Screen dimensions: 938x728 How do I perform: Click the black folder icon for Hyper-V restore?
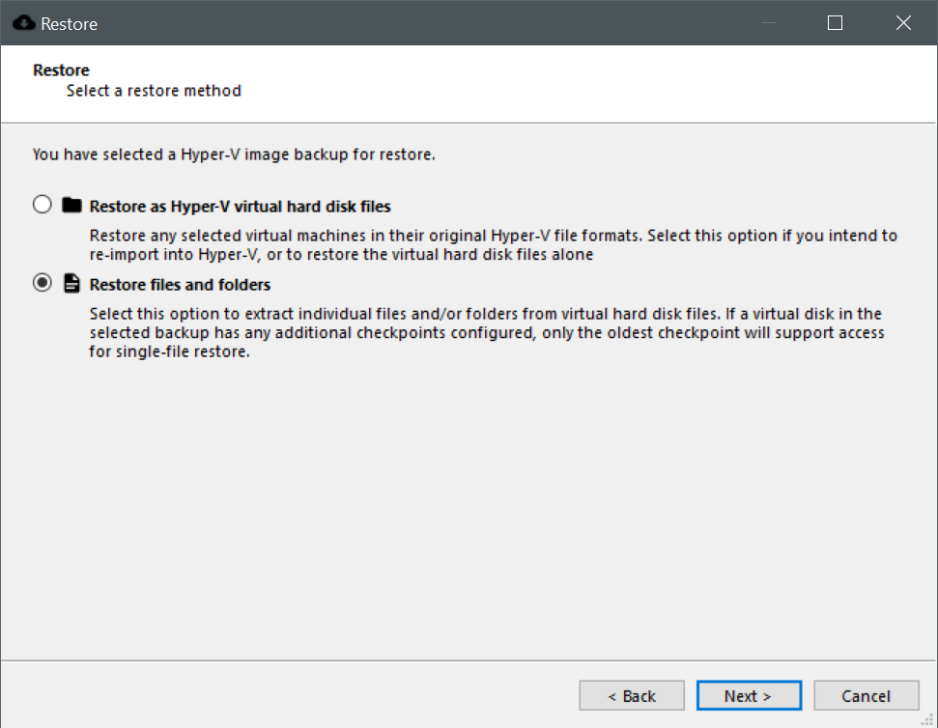click(71, 206)
